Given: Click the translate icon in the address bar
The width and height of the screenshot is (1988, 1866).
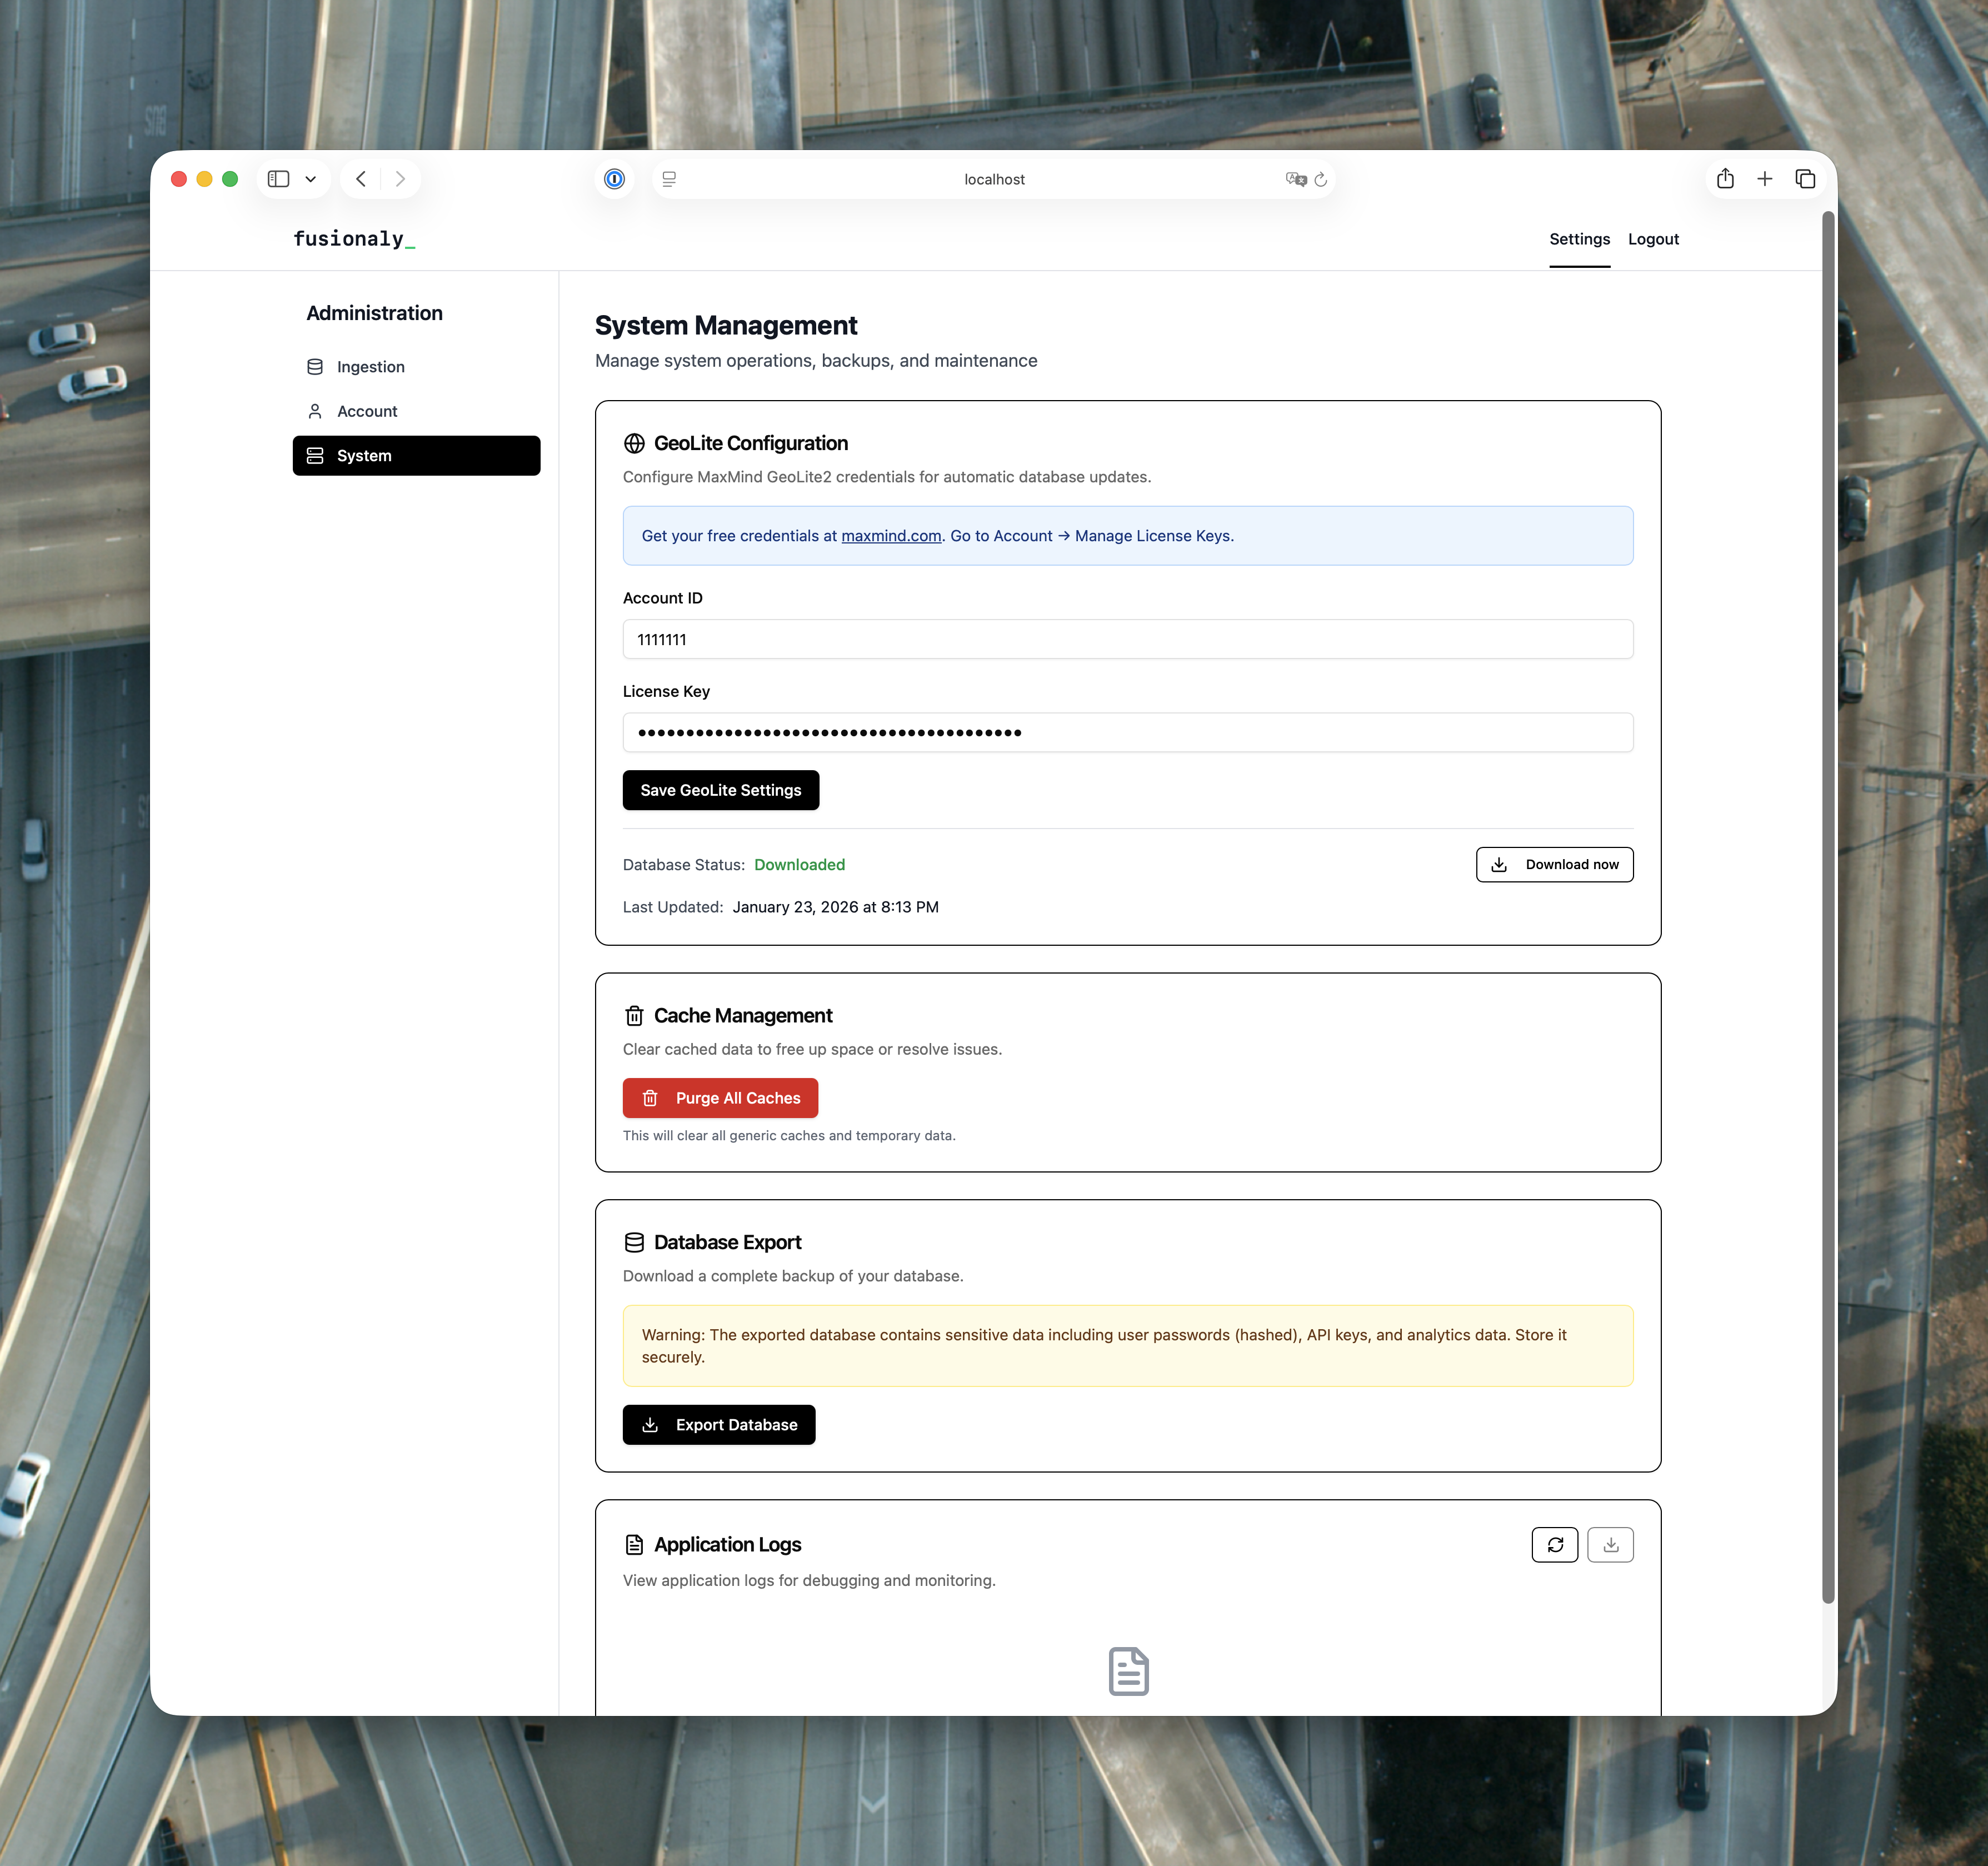Looking at the screenshot, I should (x=1295, y=179).
